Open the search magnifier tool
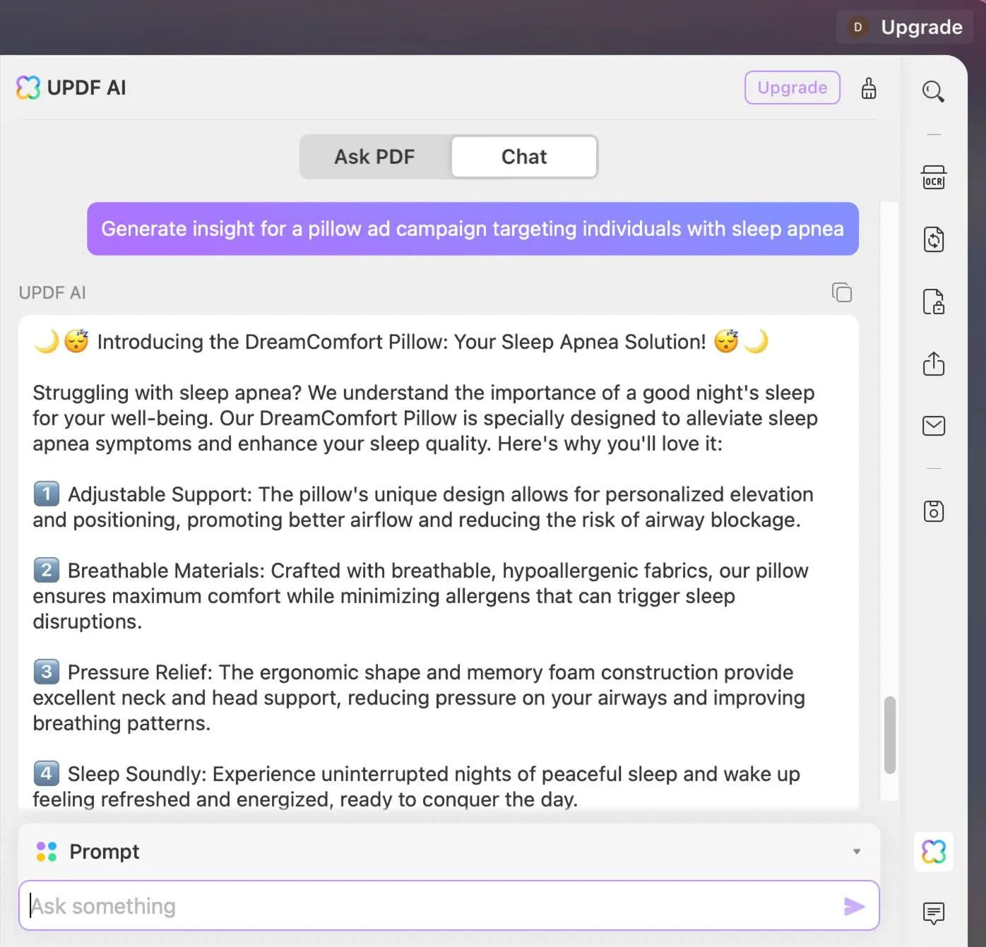The image size is (986, 947). pos(933,91)
